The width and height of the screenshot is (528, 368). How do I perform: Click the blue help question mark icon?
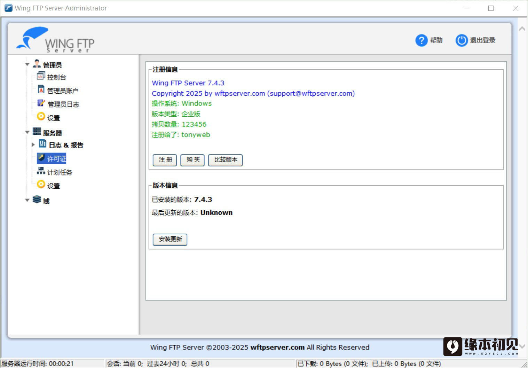click(421, 40)
